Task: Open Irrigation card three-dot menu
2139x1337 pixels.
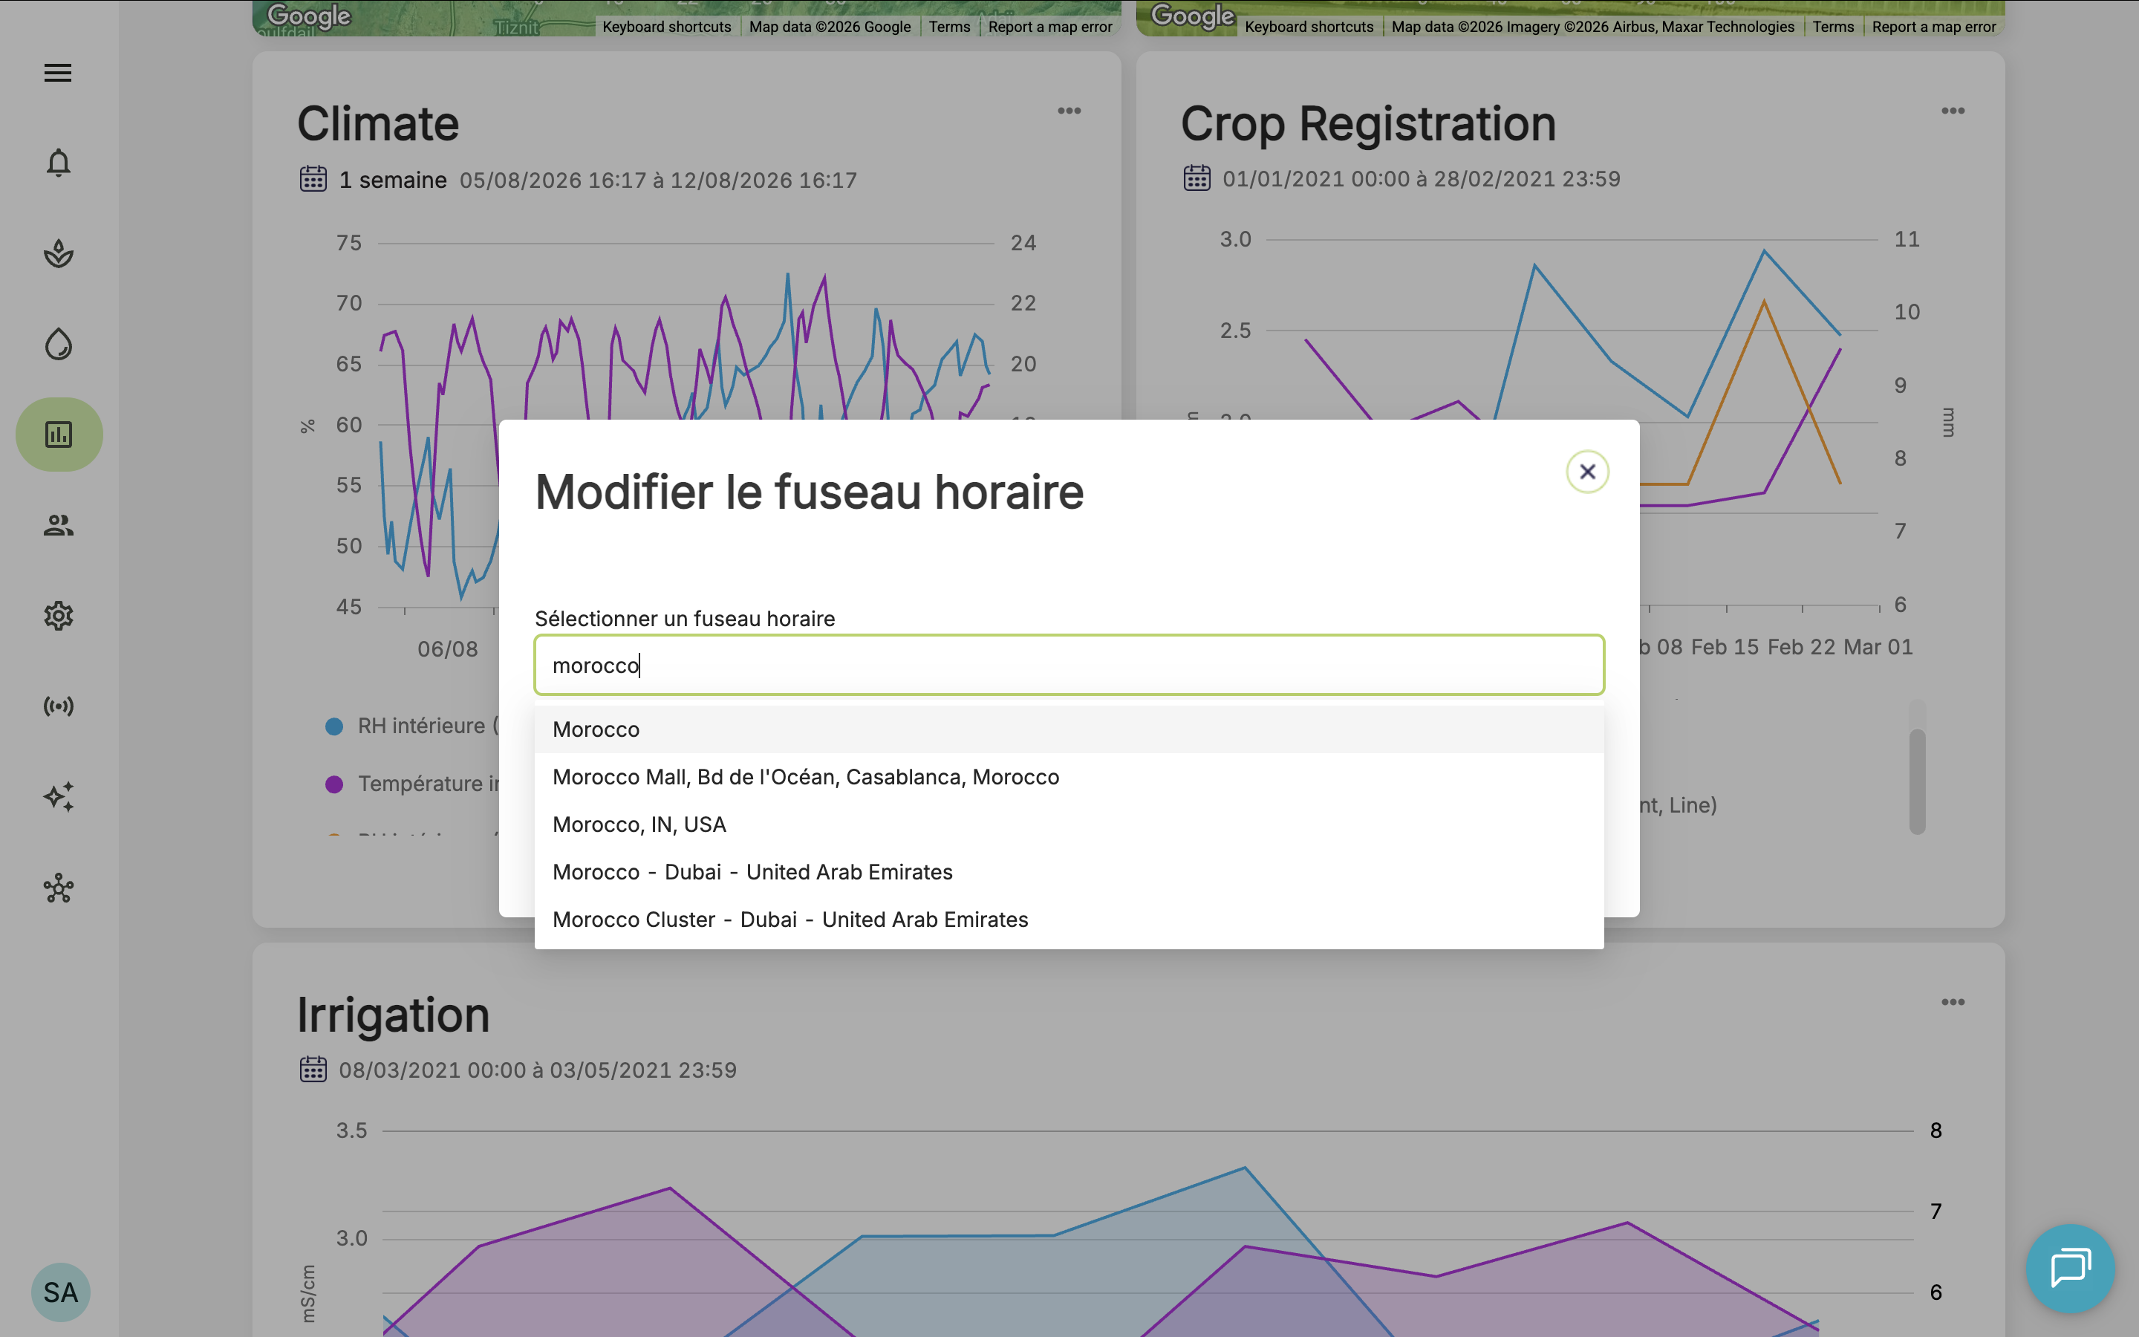Action: coord(1953,1002)
